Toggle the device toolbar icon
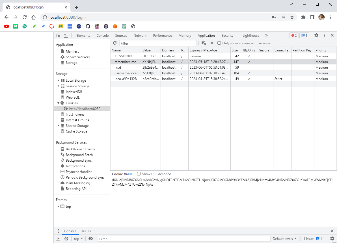This screenshot has width=337, height=243. point(66,35)
